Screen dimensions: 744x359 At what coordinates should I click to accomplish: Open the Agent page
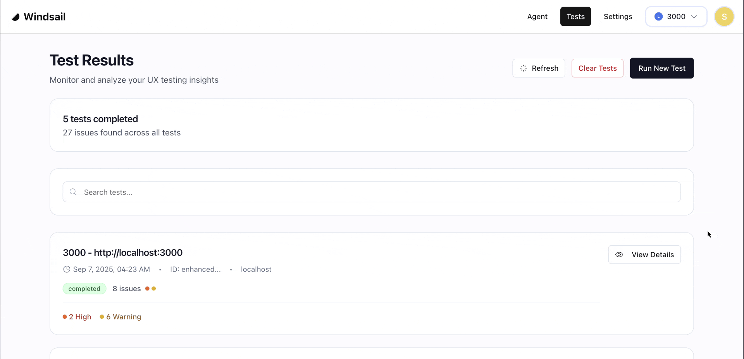click(x=537, y=17)
